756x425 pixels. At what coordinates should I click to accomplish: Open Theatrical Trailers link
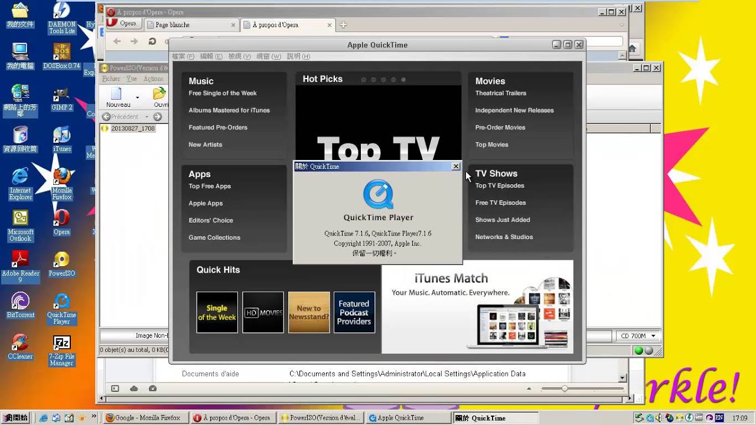501,93
